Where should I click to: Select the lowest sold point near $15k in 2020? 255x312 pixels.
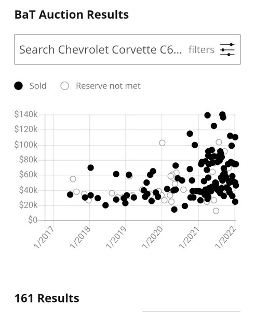[x=174, y=210]
